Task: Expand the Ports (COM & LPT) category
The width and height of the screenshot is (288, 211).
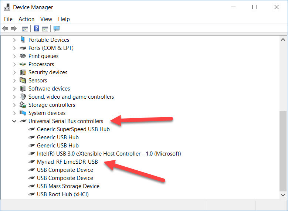Action: click(14, 48)
